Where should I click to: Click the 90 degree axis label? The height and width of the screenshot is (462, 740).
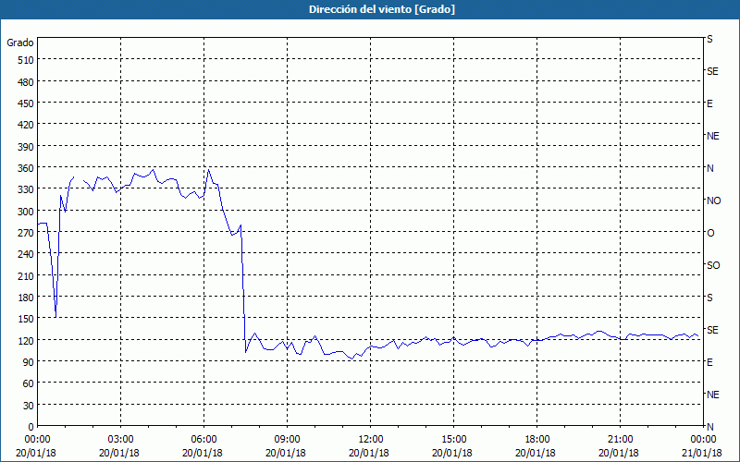[29, 362]
